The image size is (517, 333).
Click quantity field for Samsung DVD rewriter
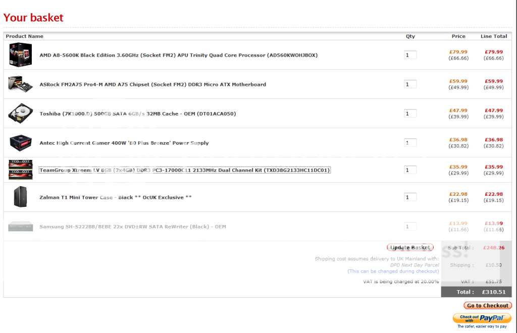410,226
